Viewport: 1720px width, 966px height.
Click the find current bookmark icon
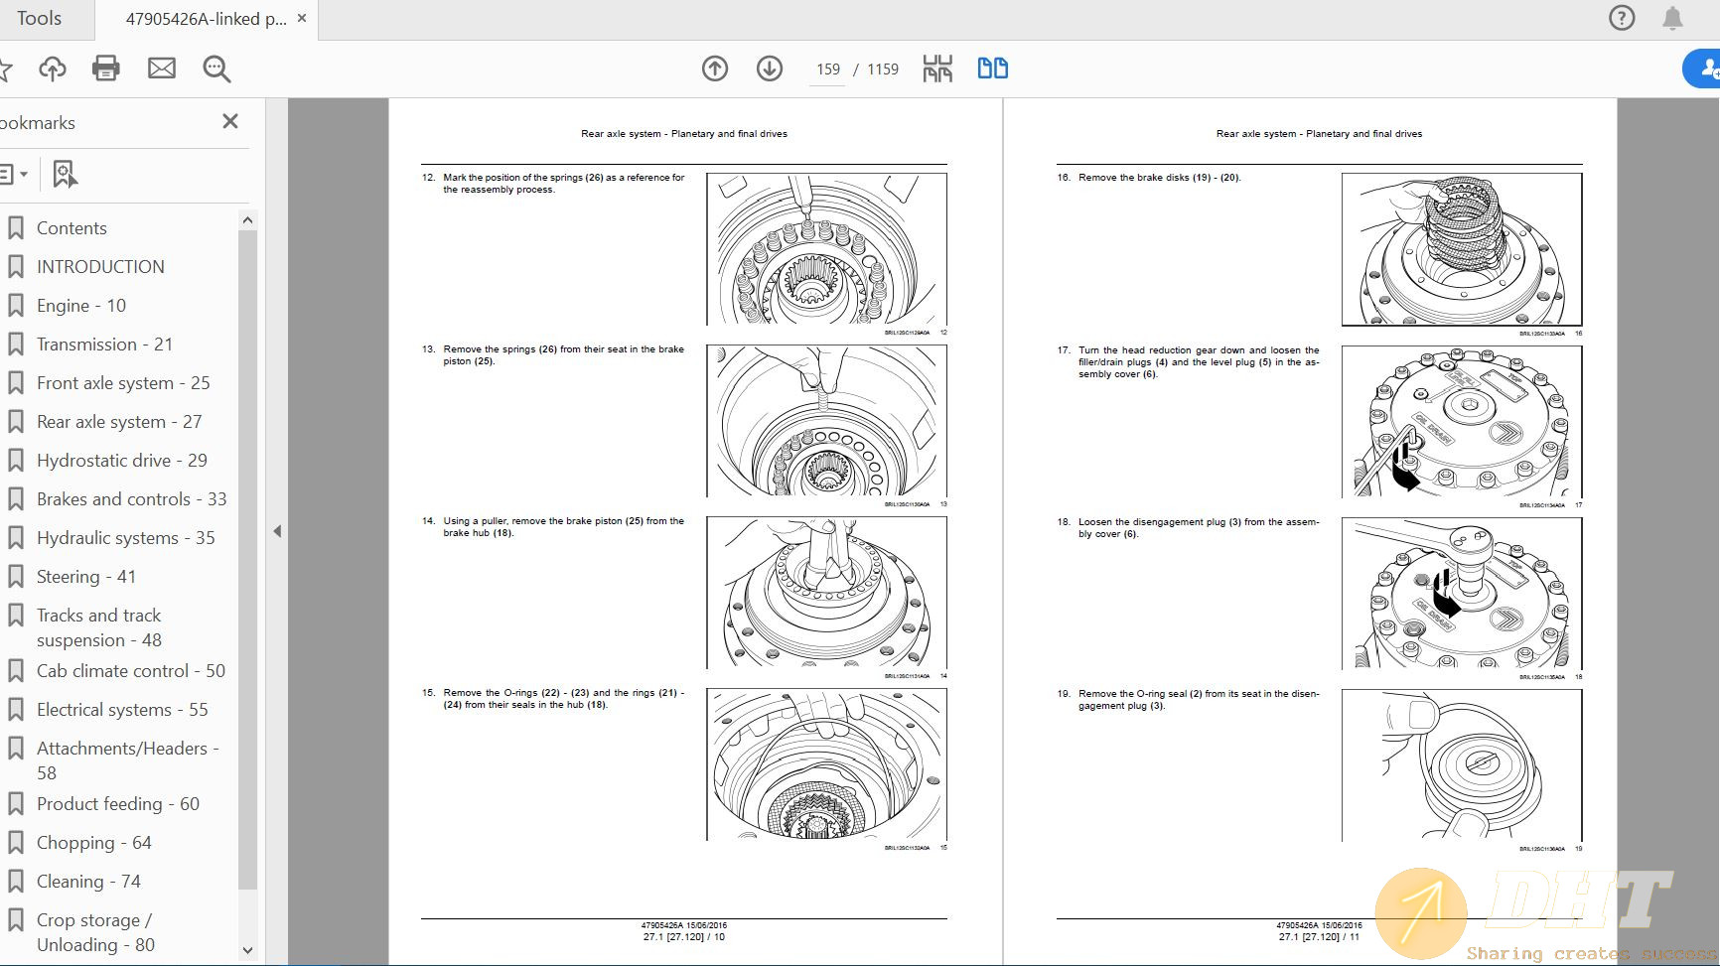tap(65, 175)
